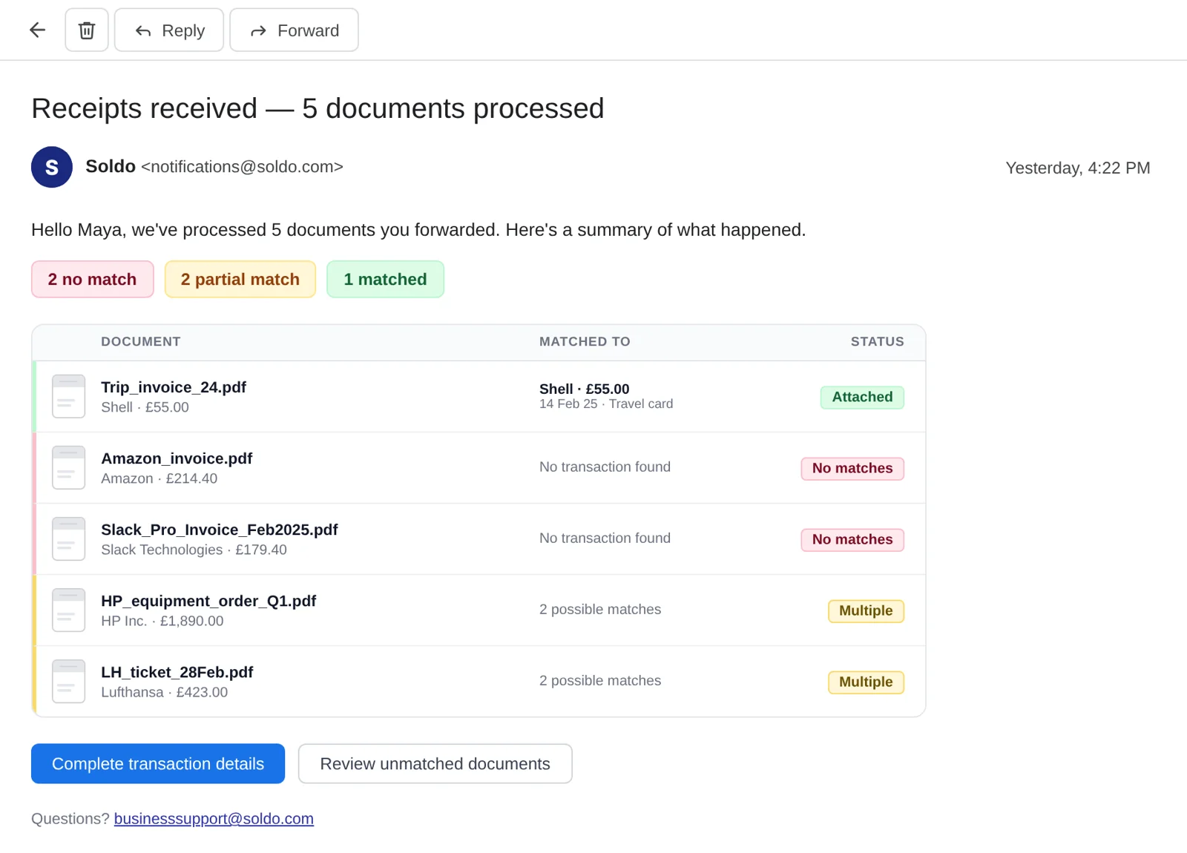
Task: Click the DOCUMENT column header
Action: coord(141,341)
